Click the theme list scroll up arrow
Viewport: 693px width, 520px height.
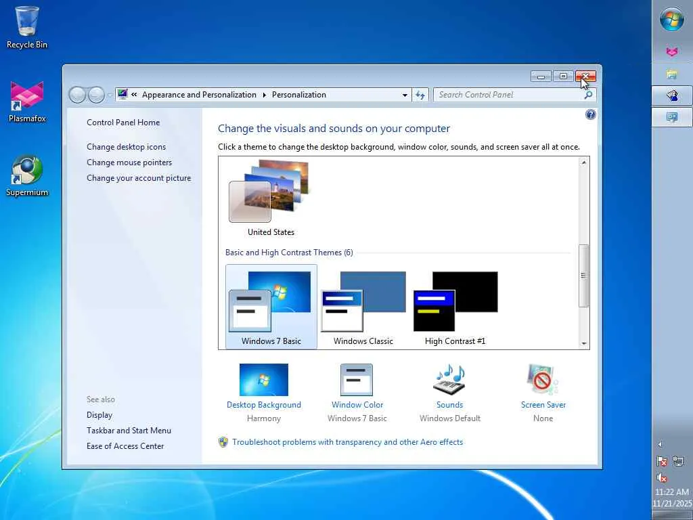pos(584,162)
